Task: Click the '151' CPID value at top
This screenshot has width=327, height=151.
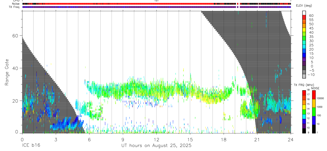Action: [x=156, y=1]
